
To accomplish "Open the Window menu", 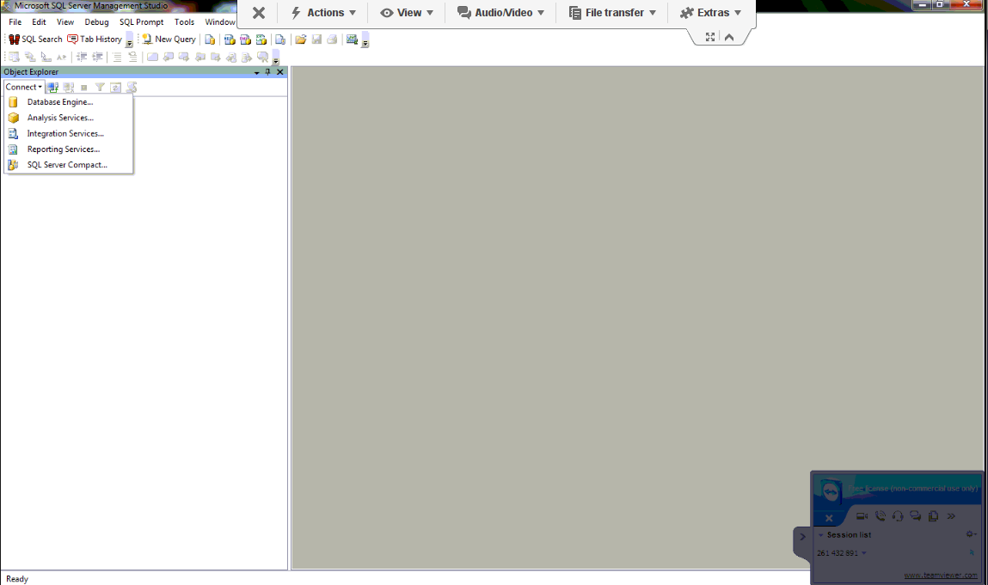I will (x=220, y=22).
